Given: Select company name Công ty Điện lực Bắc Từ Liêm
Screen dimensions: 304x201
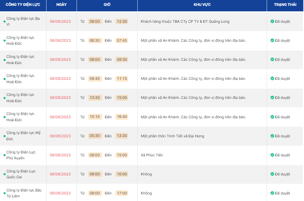Looking at the screenshot, I should 24,193.
